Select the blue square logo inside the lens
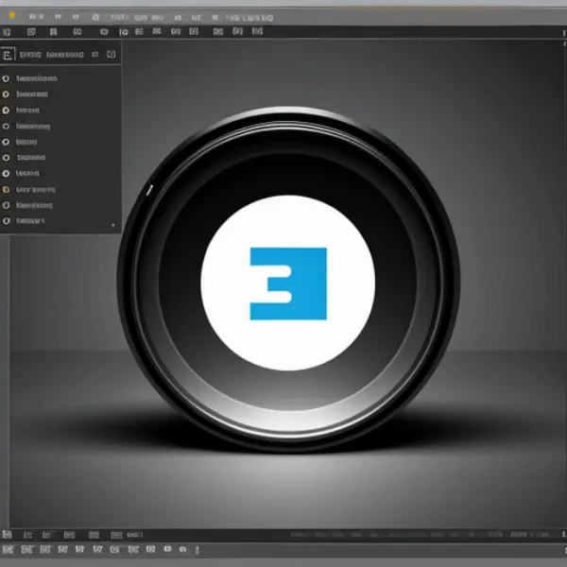Image resolution: width=567 pixels, height=567 pixels. [288, 283]
